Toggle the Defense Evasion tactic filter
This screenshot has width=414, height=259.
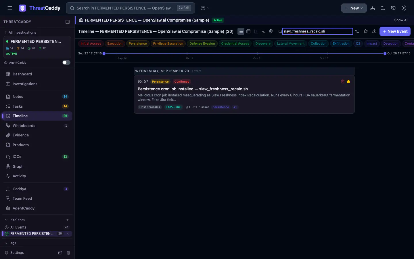coord(202,44)
